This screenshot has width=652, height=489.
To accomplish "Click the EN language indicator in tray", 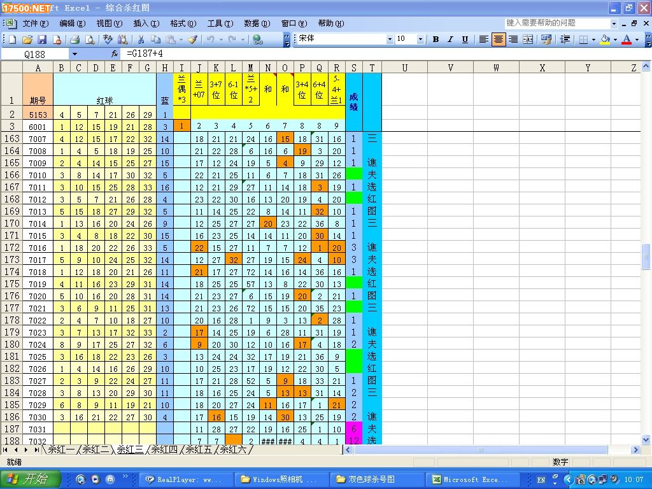I will tap(541, 480).
